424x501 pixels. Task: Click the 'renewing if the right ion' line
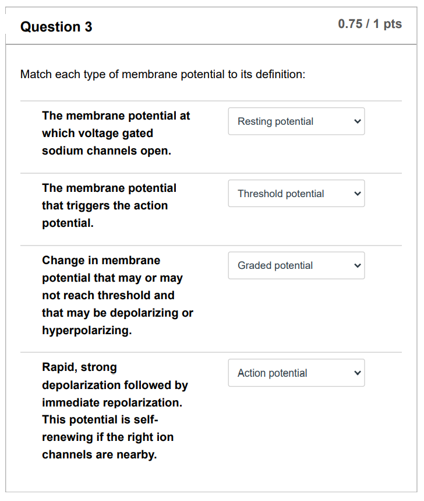click(108, 437)
